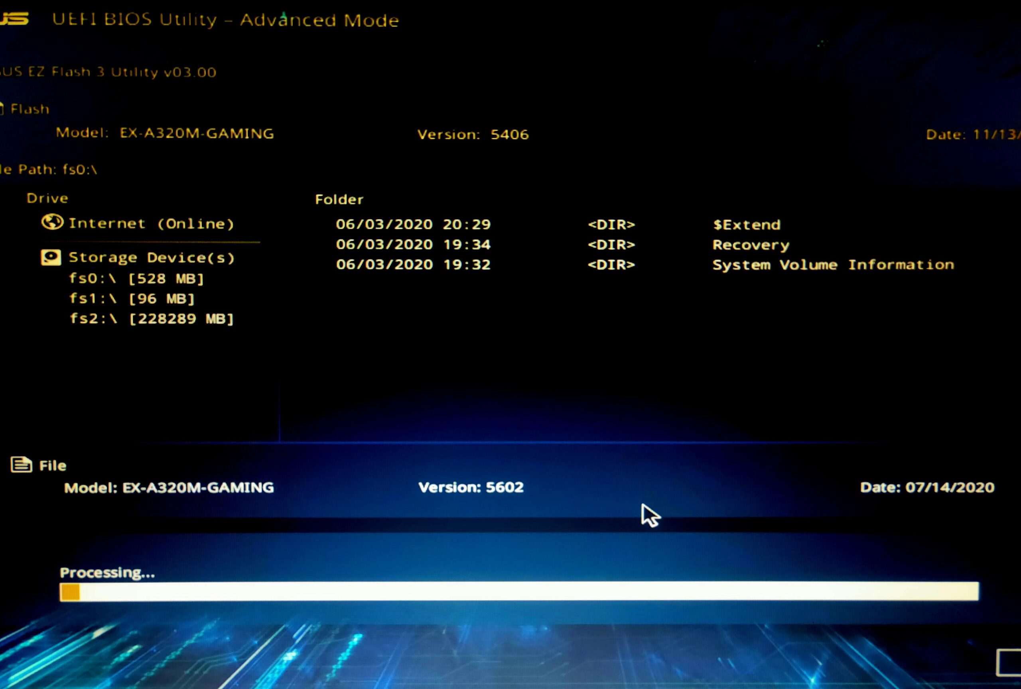The image size is (1021, 689).
Task: Open the System Volume Information folder
Action: tap(834, 265)
